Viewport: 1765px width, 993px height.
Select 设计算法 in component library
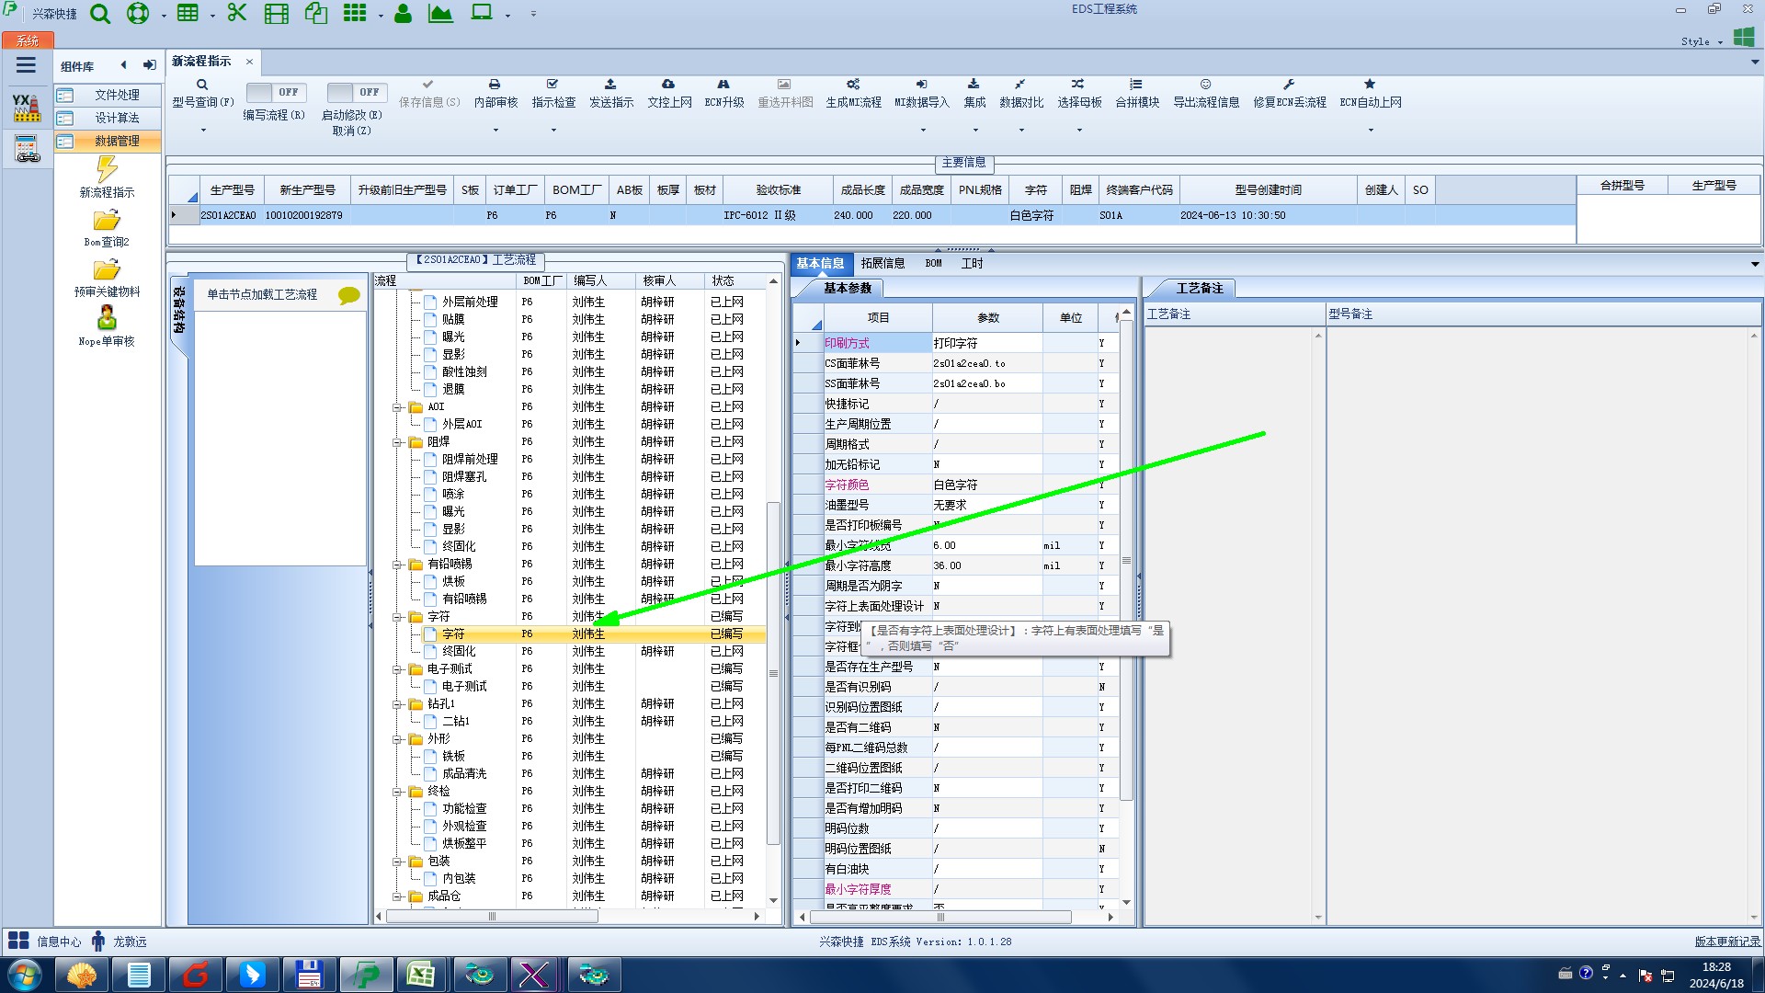pyautogui.click(x=117, y=118)
